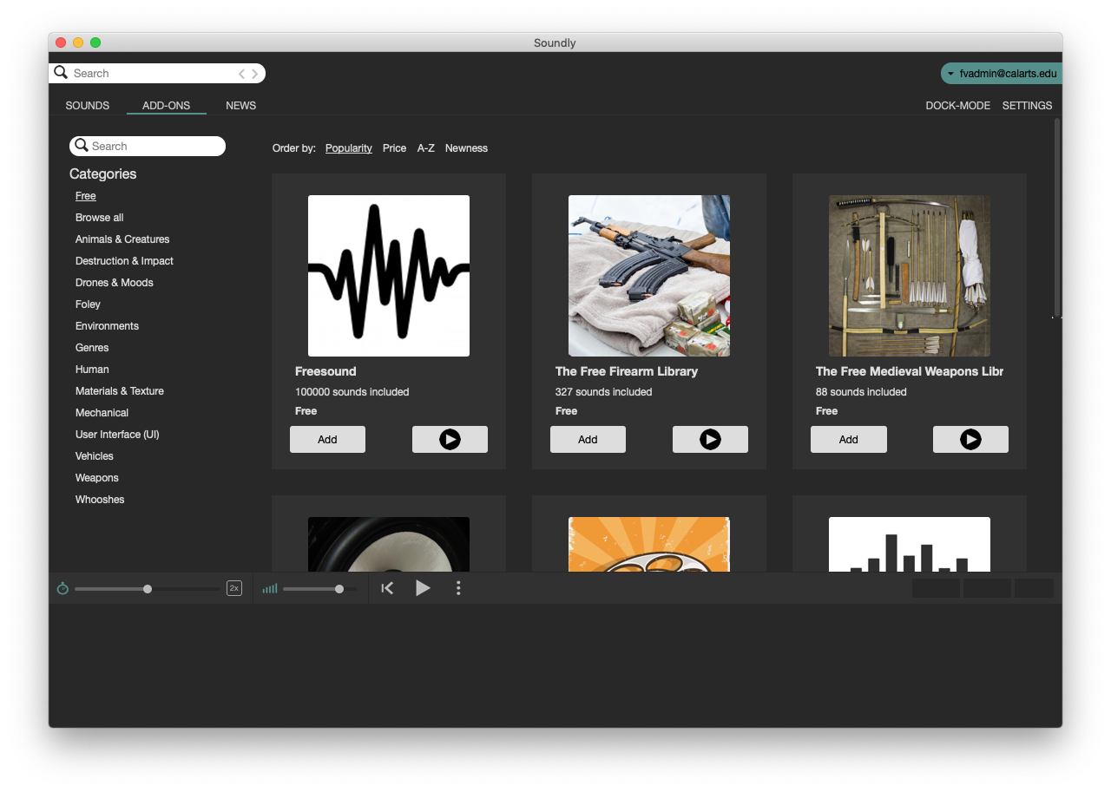The width and height of the screenshot is (1111, 792).
Task: Preview The Free Firearm Library
Action: tap(710, 440)
